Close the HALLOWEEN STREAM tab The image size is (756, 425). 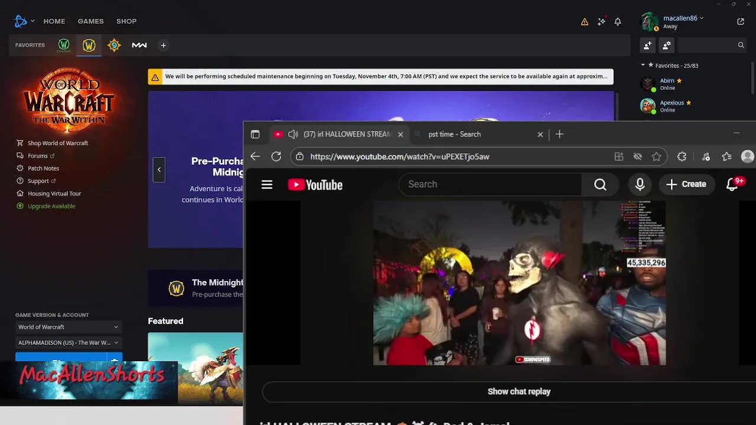point(400,135)
